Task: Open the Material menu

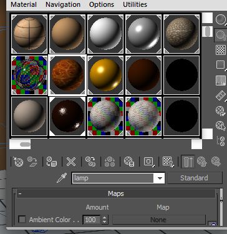Action: pyautogui.click(x=24, y=4)
